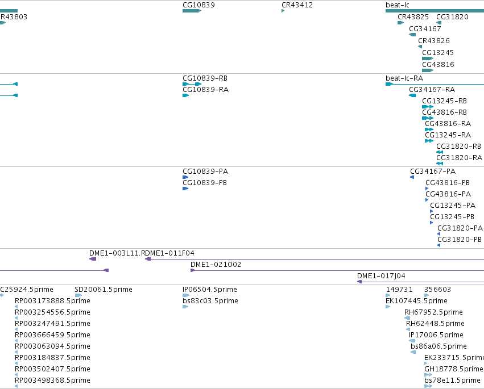Select the small CR43412 gene arrow
Screen dimensions: 484x389
click(x=283, y=11)
